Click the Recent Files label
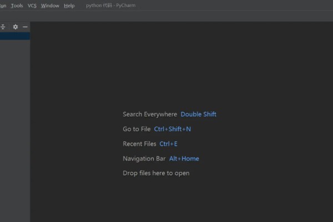 [139, 144]
